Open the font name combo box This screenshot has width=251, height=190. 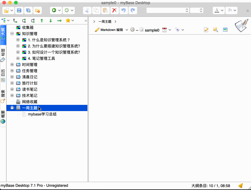[168, 10]
